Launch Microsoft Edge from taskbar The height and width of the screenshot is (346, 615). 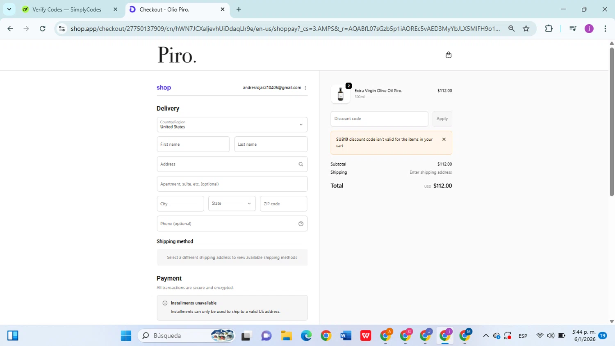[306, 336]
